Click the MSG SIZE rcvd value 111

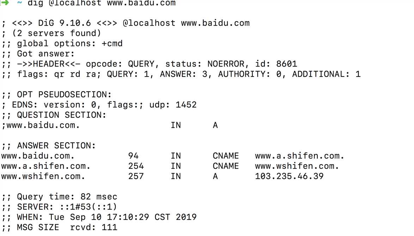(x=109, y=227)
